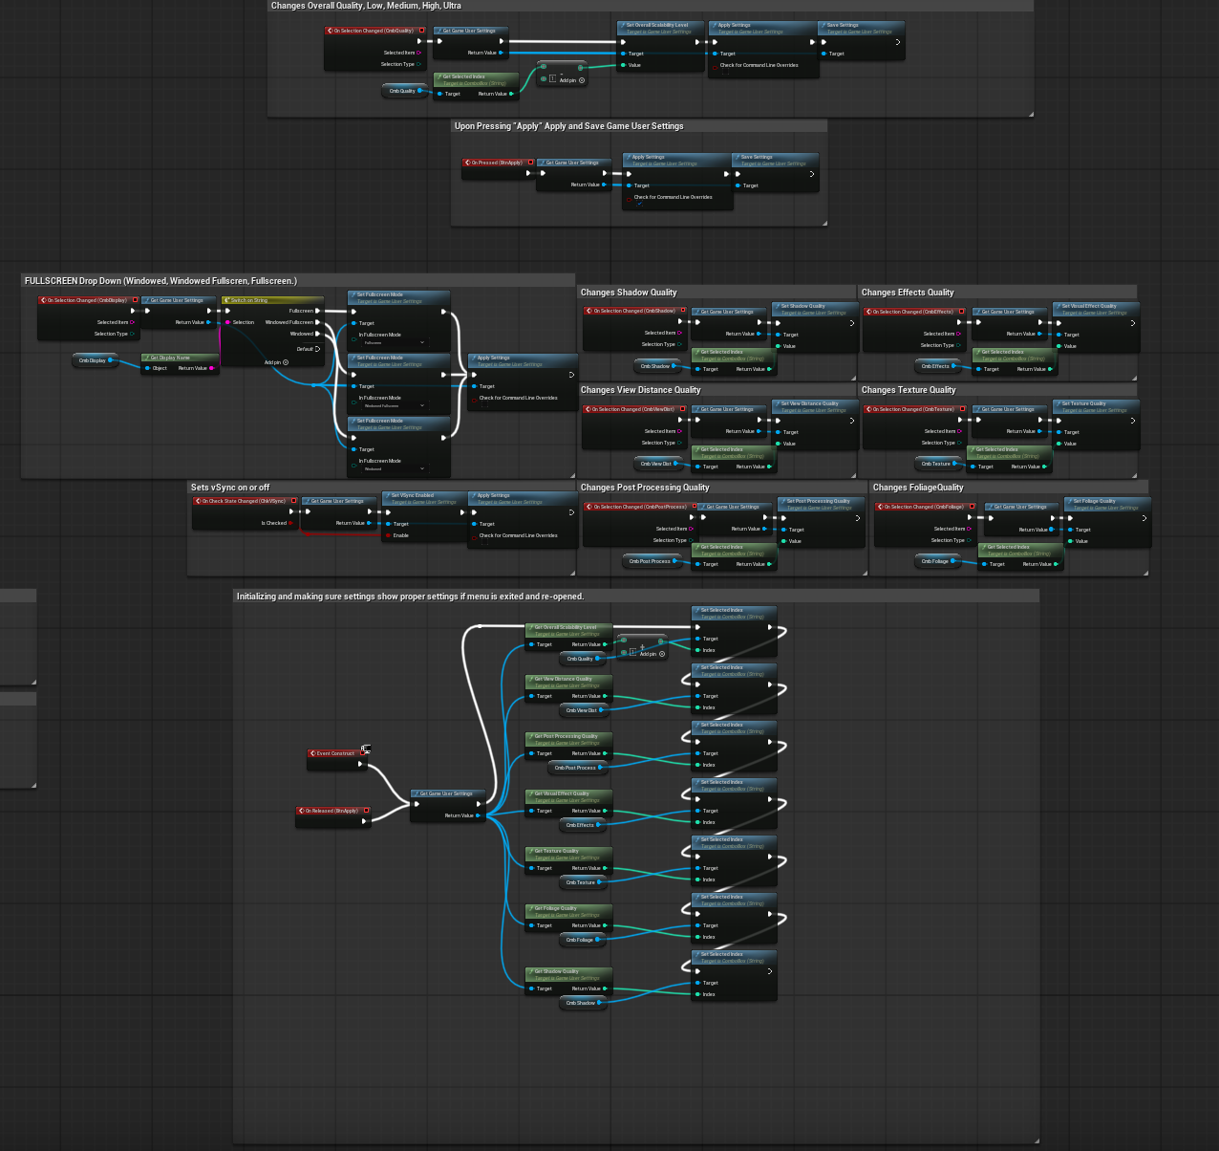Image resolution: width=1219 pixels, height=1151 pixels.
Task: Click output pin of Cmb Quality variable in top graph
Action: tap(420, 91)
